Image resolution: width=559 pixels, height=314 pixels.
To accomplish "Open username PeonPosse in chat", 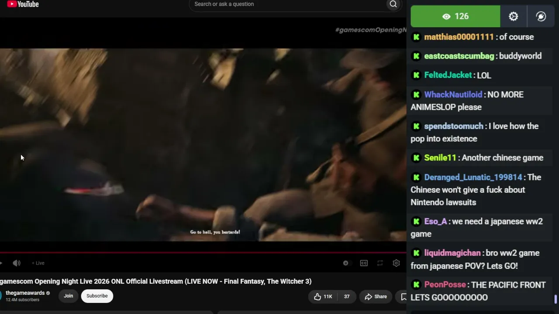I will 445,285.
